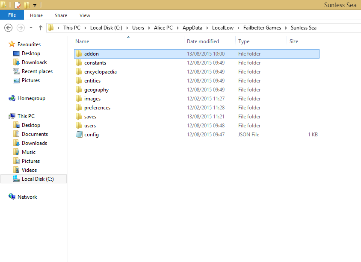Click the address bar folder icon
The height and width of the screenshot is (262, 361).
[x=51, y=28]
